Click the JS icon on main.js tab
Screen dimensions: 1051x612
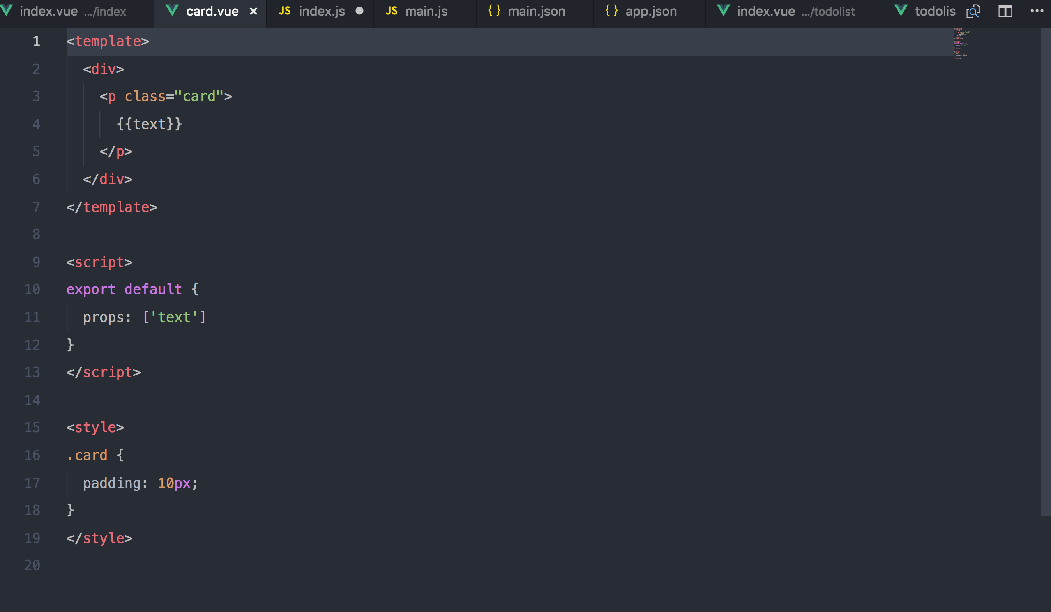(x=391, y=11)
